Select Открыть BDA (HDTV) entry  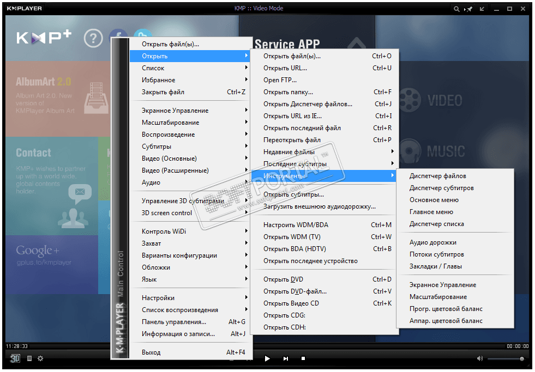click(324, 249)
